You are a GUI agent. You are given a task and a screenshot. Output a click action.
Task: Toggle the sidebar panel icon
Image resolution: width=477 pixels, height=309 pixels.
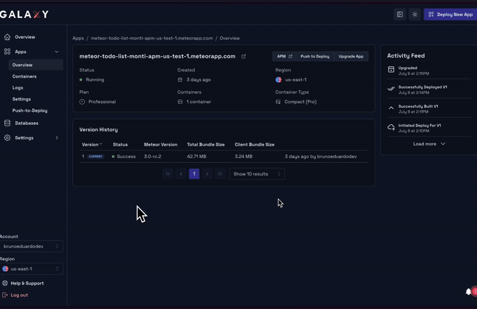399,14
